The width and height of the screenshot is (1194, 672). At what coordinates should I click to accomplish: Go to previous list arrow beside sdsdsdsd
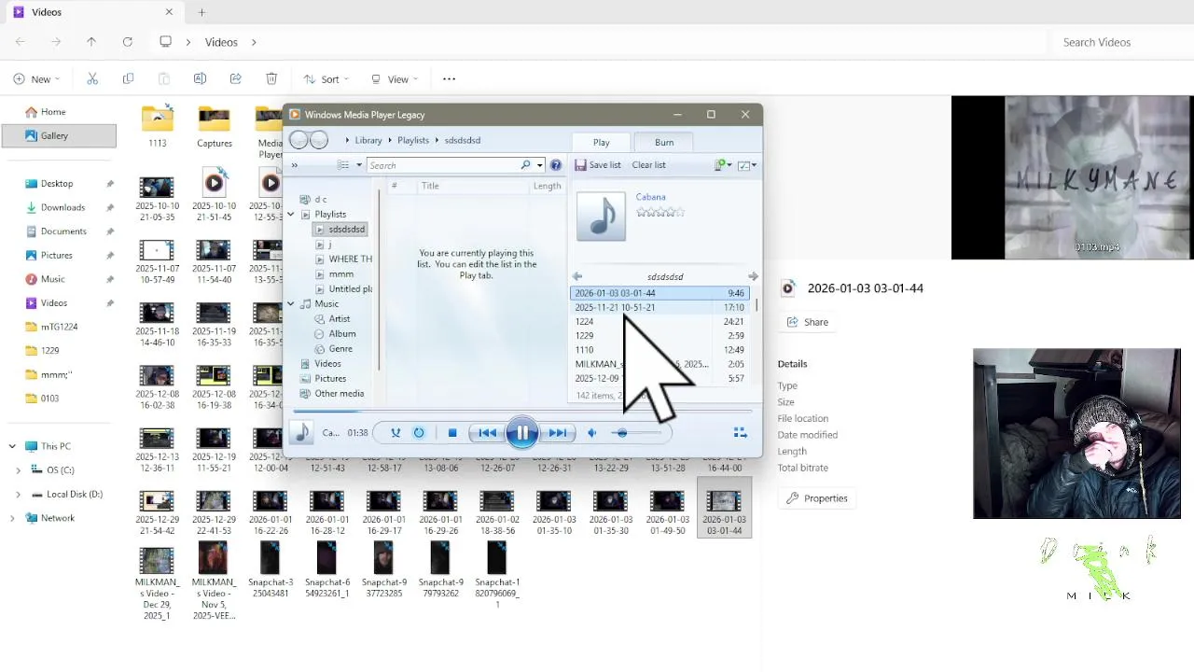click(577, 277)
